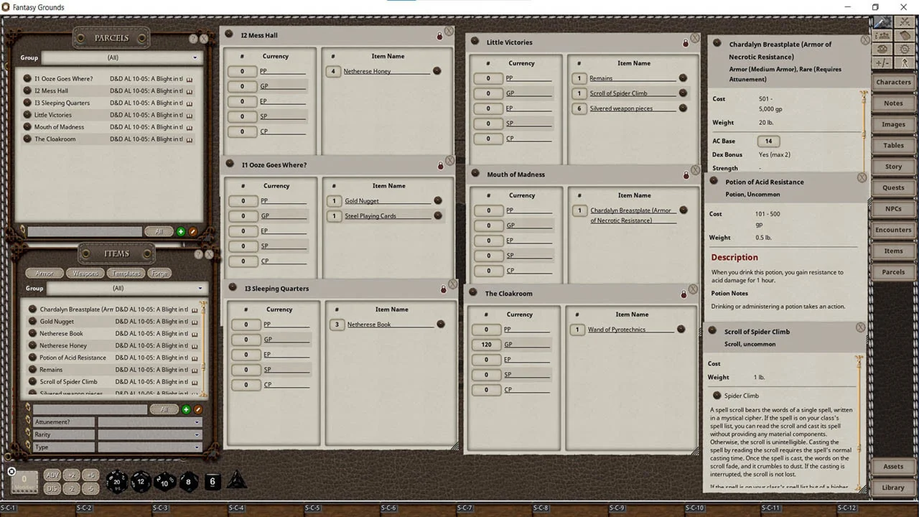
Task: Expand the Rarity filter dropdown
Action: click(149, 434)
